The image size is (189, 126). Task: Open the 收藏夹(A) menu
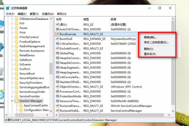click(48, 14)
